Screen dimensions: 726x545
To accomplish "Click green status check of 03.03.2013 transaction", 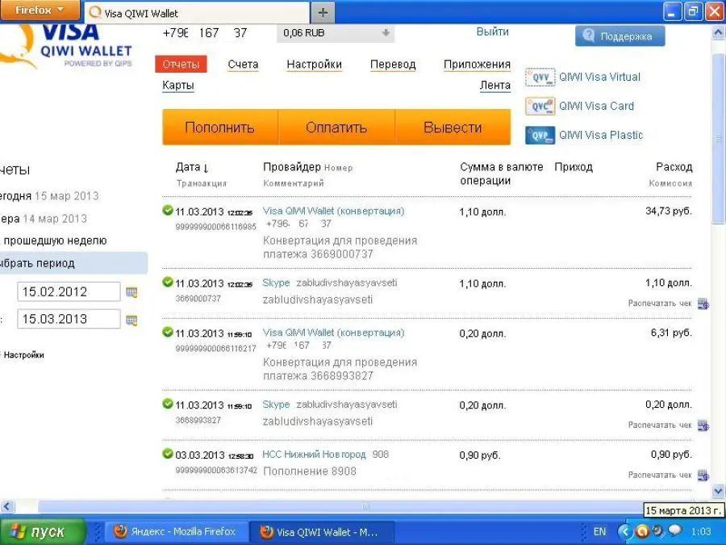I will [168, 454].
